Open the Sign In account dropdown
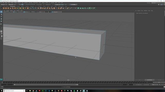This screenshot has width=165, height=92. point(74,5)
